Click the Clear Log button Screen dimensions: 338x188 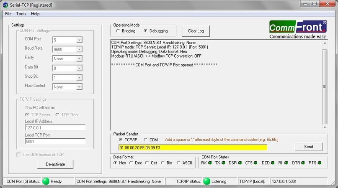pos(196,31)
